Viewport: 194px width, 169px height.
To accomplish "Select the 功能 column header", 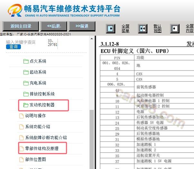I will point(140,58).
